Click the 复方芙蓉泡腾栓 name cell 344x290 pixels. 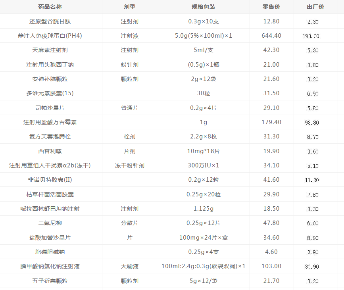pos(50,136)
